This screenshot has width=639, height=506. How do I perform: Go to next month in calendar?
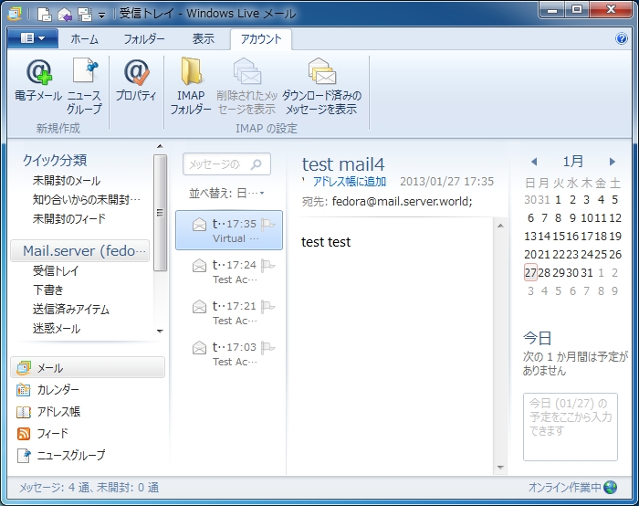pos(613,162)
